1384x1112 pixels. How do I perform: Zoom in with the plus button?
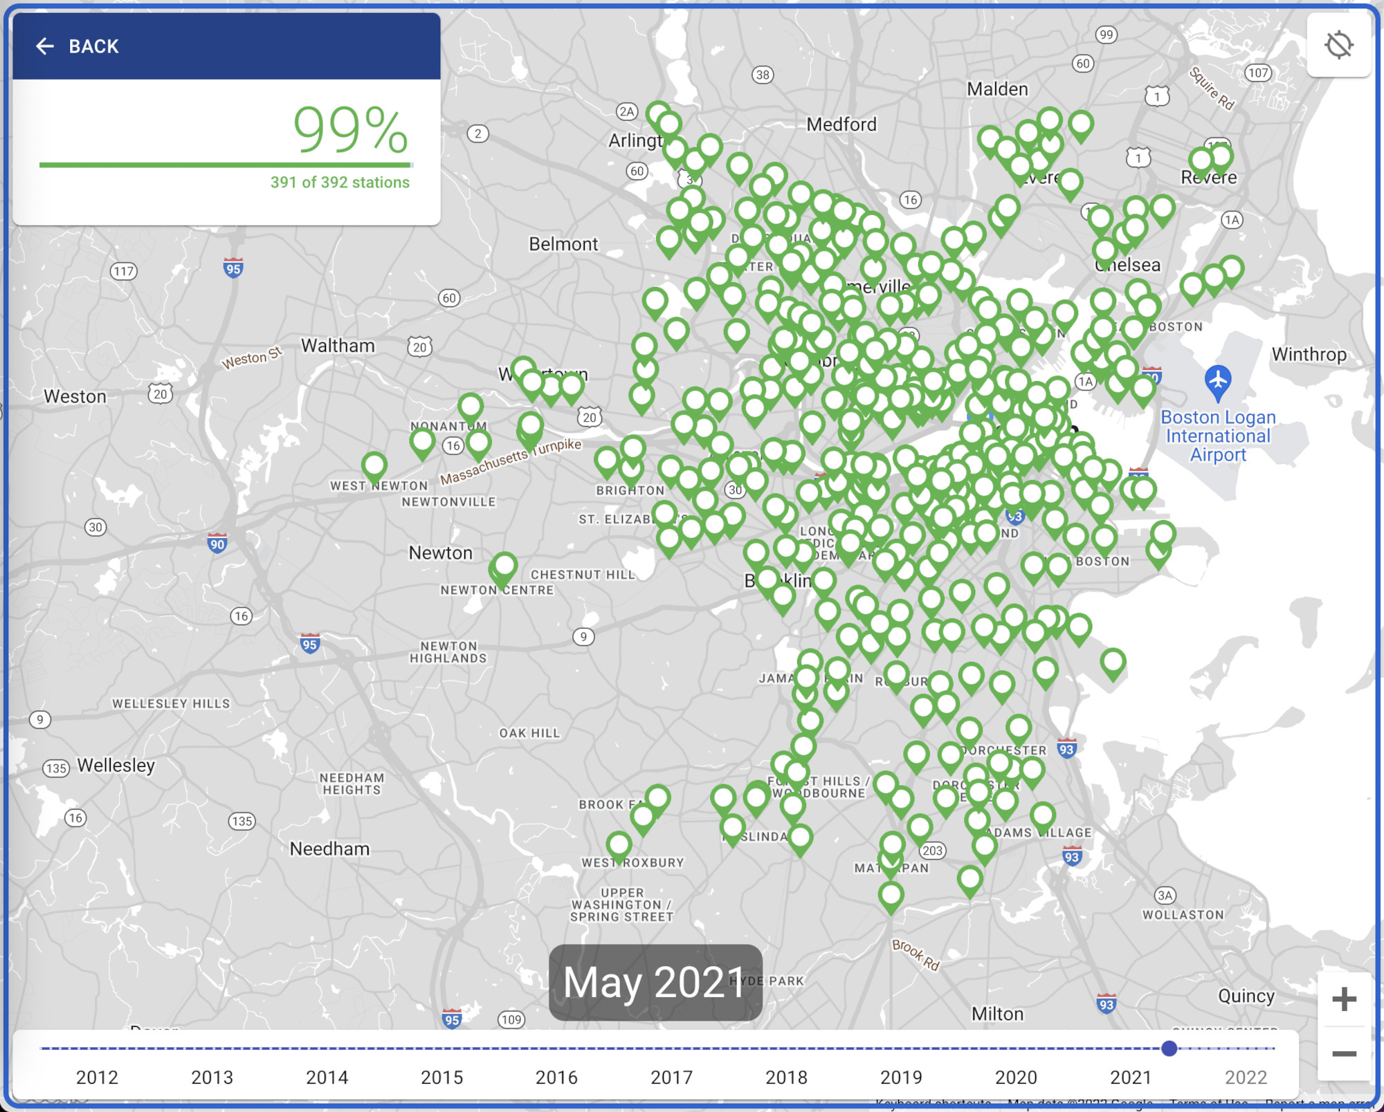1343,999
